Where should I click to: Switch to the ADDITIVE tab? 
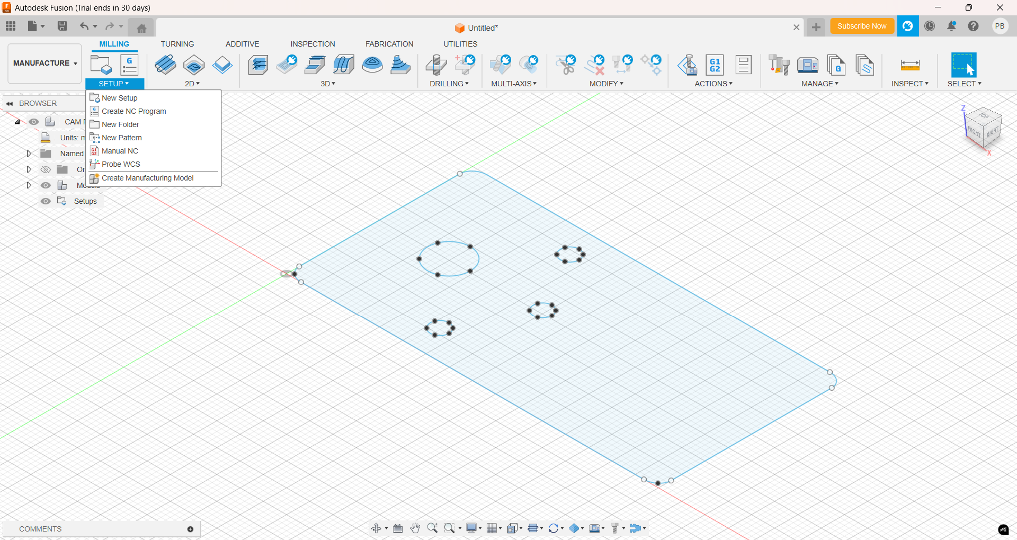tap(243, 44)
